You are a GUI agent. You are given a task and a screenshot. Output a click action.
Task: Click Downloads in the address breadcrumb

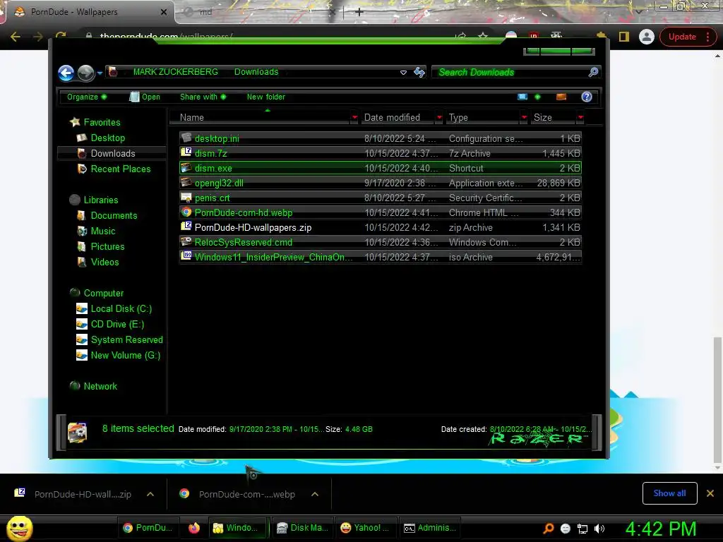[256, 72]
